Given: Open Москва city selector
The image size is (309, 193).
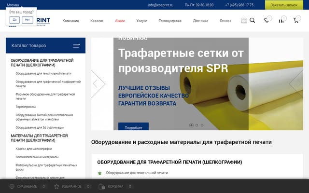Looking at the screenshot, I should tap(13, 5).
